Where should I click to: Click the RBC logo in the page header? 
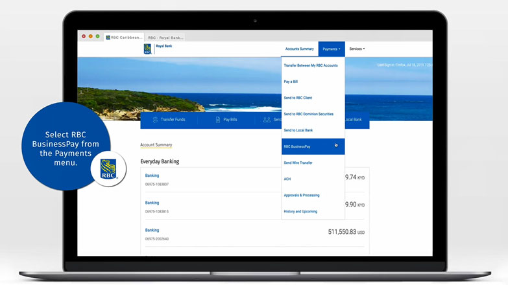click(x=147, y=49)
